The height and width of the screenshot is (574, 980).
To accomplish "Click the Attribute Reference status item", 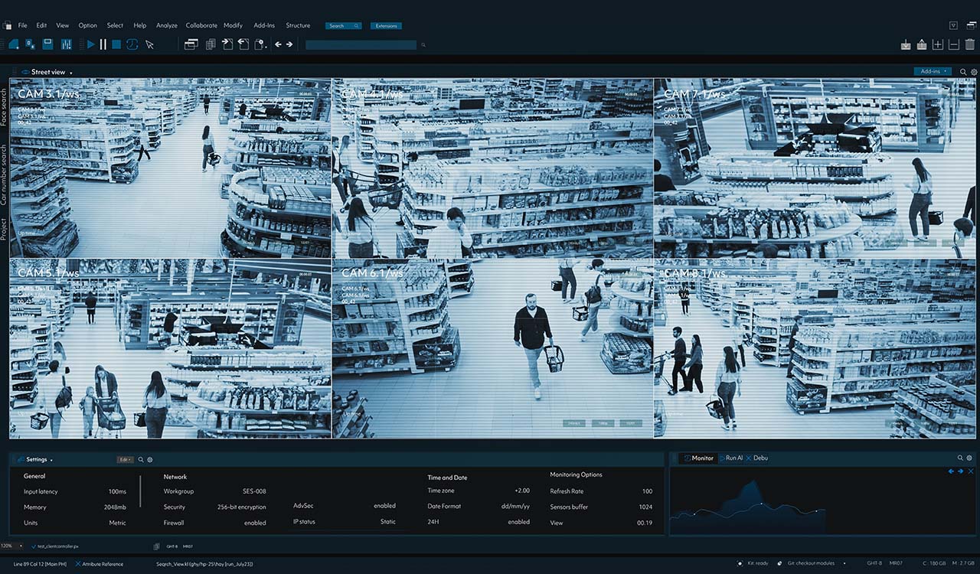I will [x=99, y=564].
